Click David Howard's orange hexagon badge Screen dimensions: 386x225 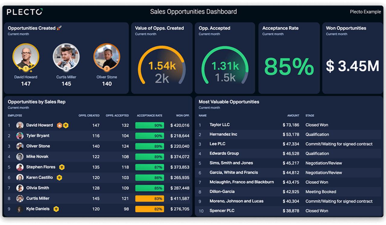[59, 125]
